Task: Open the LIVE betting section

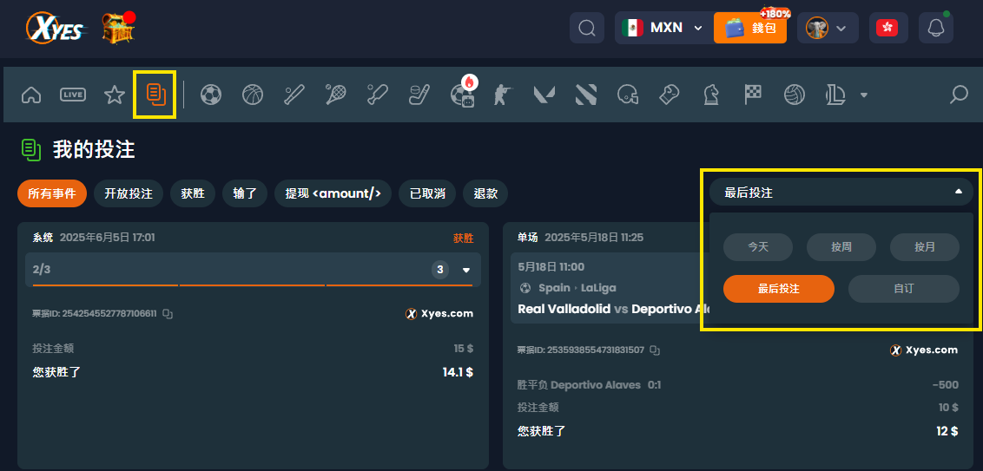Action: (x=73, y=95)
